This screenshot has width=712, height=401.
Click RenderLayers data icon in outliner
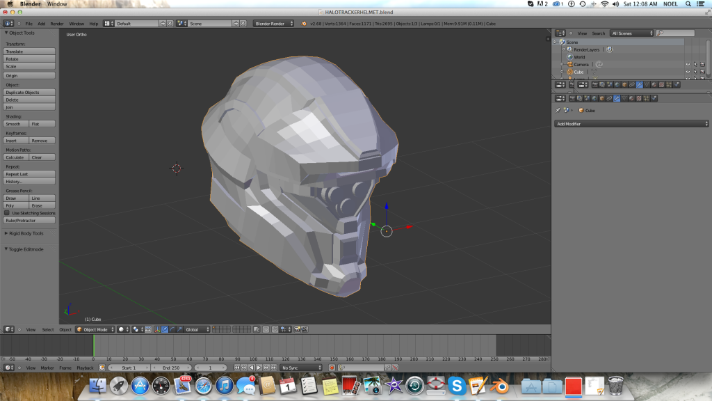pos(610,49)
